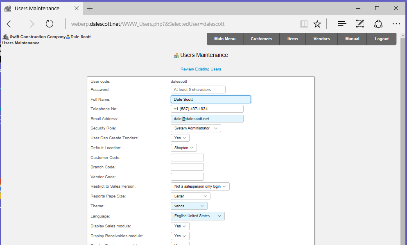Viewport: 407px width, 245px height.
Task: Click the Swift Construction Company name link
Action: 38,37
